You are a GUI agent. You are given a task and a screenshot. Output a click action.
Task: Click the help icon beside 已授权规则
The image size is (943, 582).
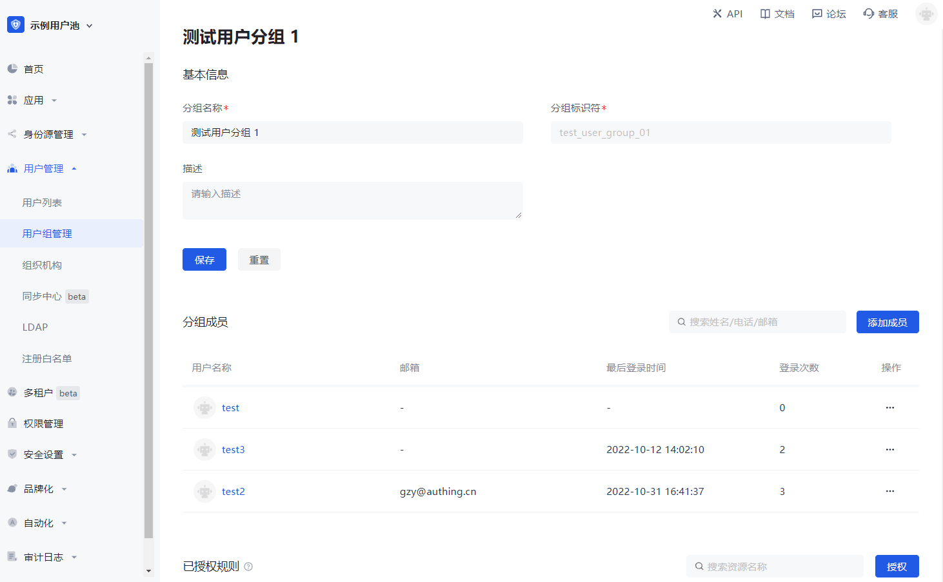[248, 567]
